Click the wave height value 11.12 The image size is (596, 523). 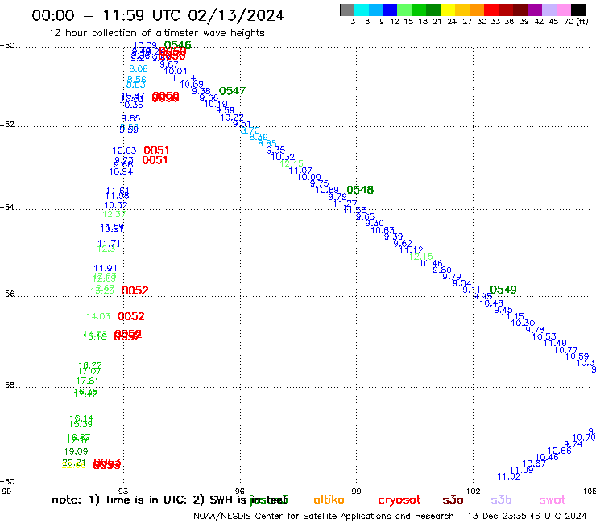412,250
